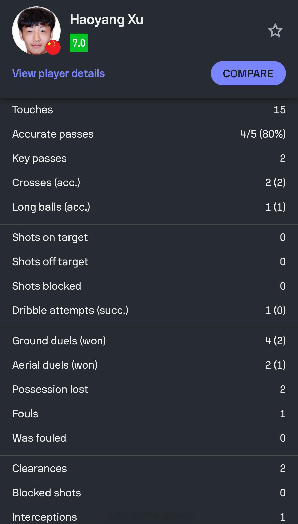Open the Haoyang Xu profile photo
298x524 pixels.
click(36, 31)
